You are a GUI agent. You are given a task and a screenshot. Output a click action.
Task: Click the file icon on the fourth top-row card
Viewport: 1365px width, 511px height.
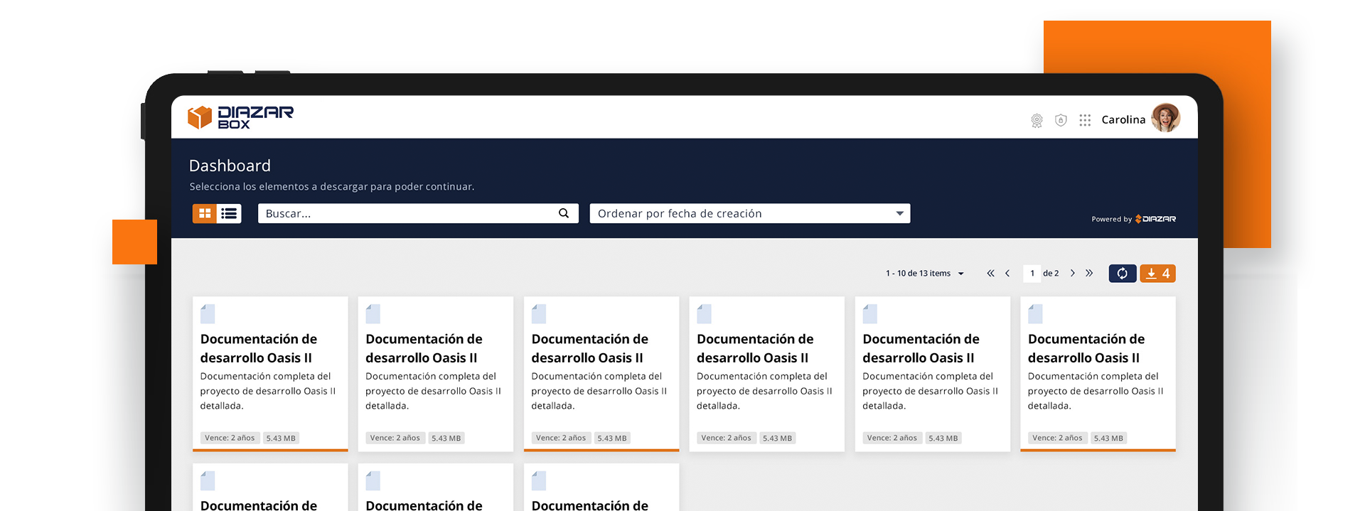pyautogui.click(x=704, y=313)
